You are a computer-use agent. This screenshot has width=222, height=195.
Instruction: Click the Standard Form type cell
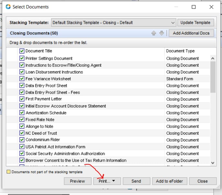coord(180,79)
